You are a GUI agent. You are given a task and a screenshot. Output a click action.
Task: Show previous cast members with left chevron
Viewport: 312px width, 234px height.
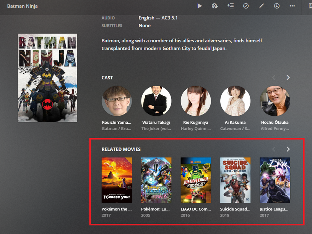pos(274,77)
